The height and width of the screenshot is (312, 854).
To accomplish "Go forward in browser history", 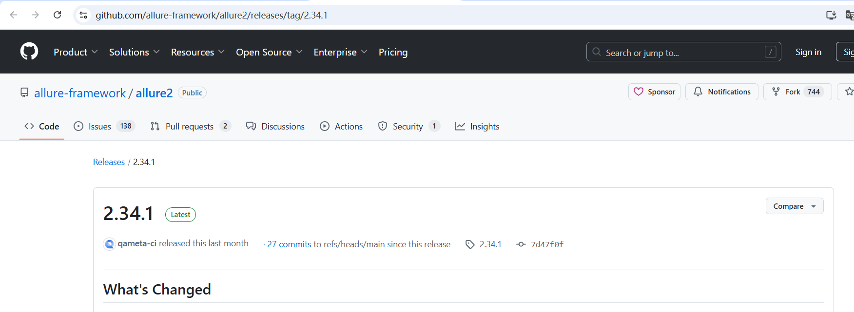I will coord(35,15).
